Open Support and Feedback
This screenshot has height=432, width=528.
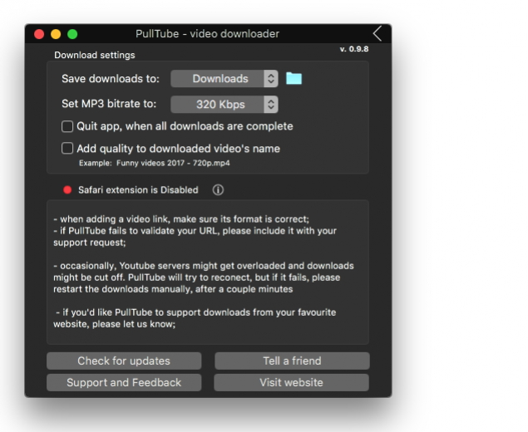(x=124, y=382)
